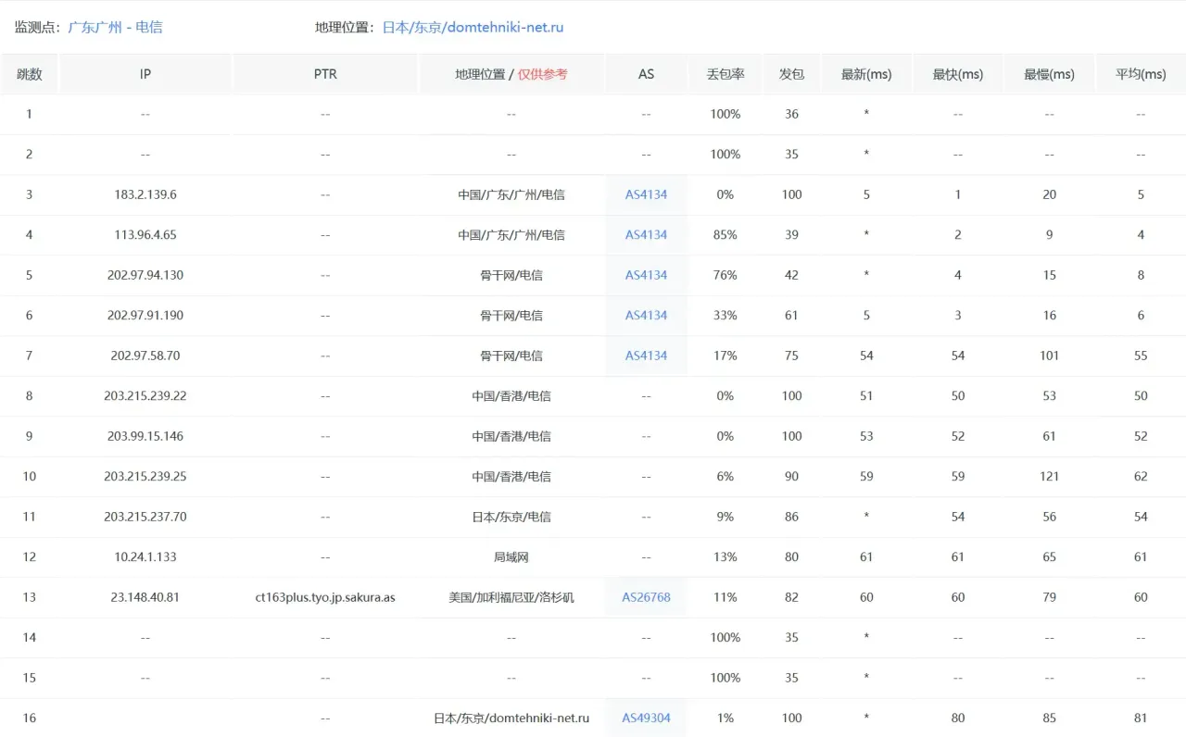Select the IP address 10.24.1.133
This screenshot has width=1186, height=737.
(x=145, y=556)
